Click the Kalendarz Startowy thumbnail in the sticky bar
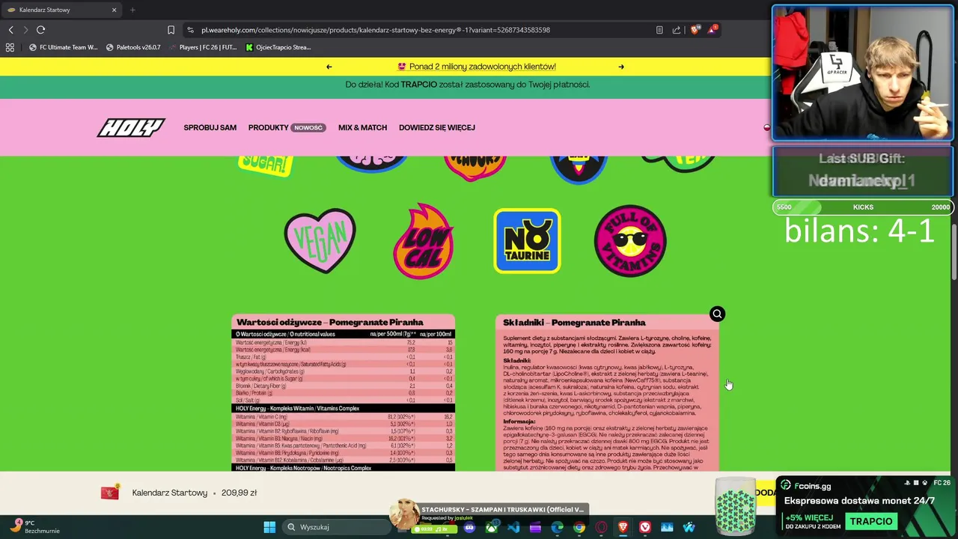 tap(110, 493)
